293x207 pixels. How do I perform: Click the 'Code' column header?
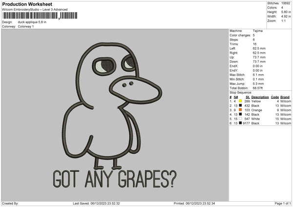click(x=275, y=97)
